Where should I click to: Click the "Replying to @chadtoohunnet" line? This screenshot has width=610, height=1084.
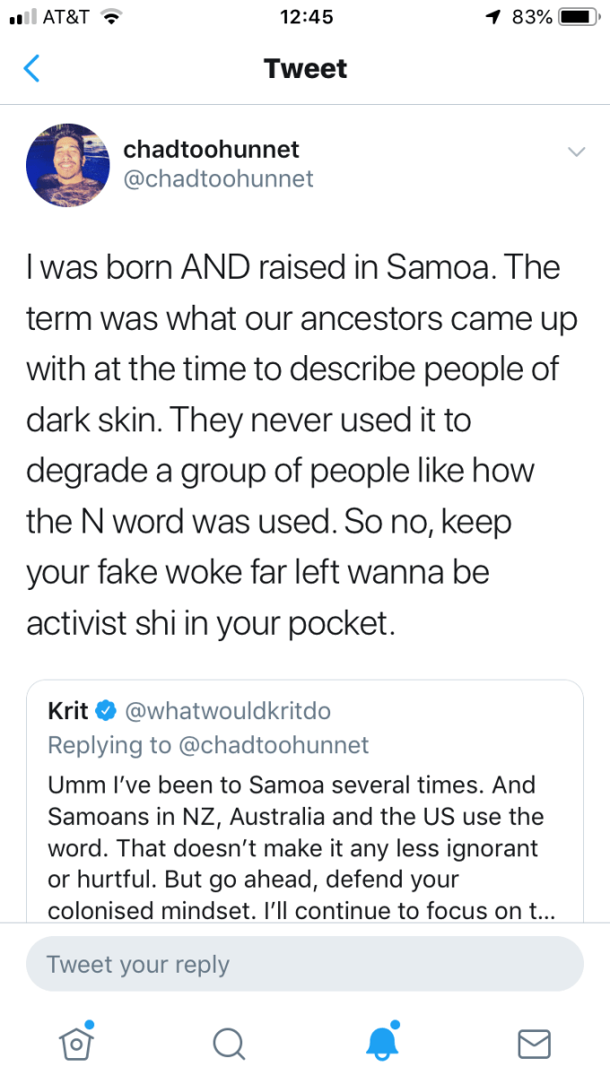pyautogui.click(x=207, y=745)
